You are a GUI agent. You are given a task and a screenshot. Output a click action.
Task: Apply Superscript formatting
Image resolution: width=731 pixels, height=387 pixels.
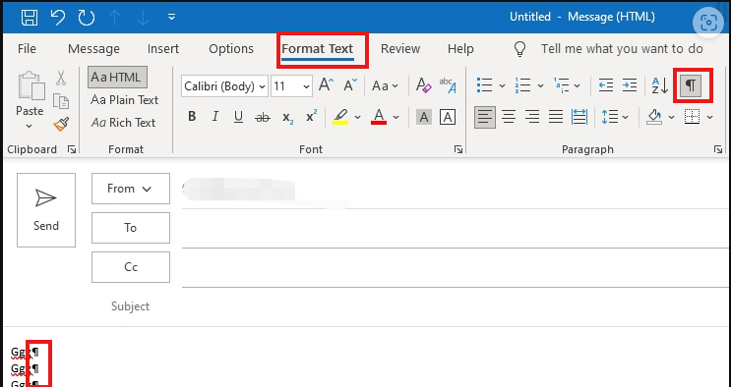(312, 117)
